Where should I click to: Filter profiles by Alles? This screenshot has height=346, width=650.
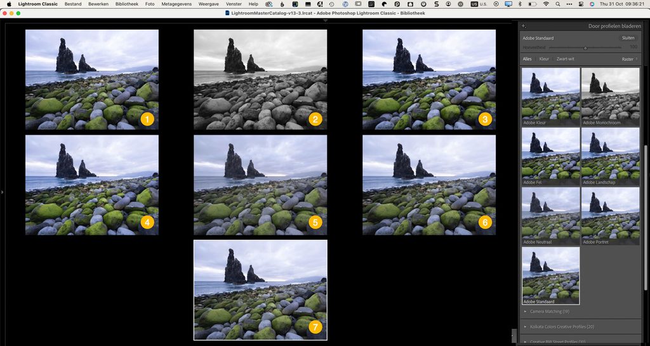pyautogui.click(x=527, y=59)
